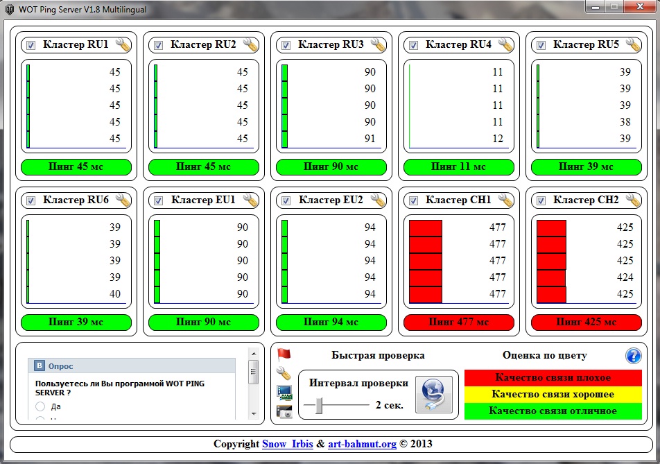
Task: Toggle the Кластер EU1 checkbox
Action: tap(158, 201)
